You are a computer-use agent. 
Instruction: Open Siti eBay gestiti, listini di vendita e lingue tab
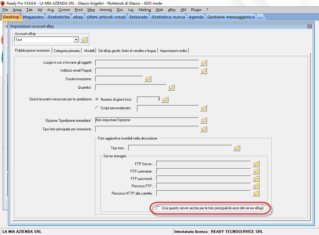[x=127, y=51]
